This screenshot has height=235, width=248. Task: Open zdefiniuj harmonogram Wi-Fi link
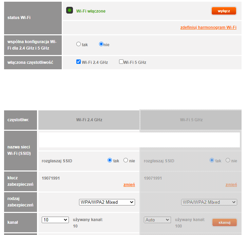coord(208,28)
